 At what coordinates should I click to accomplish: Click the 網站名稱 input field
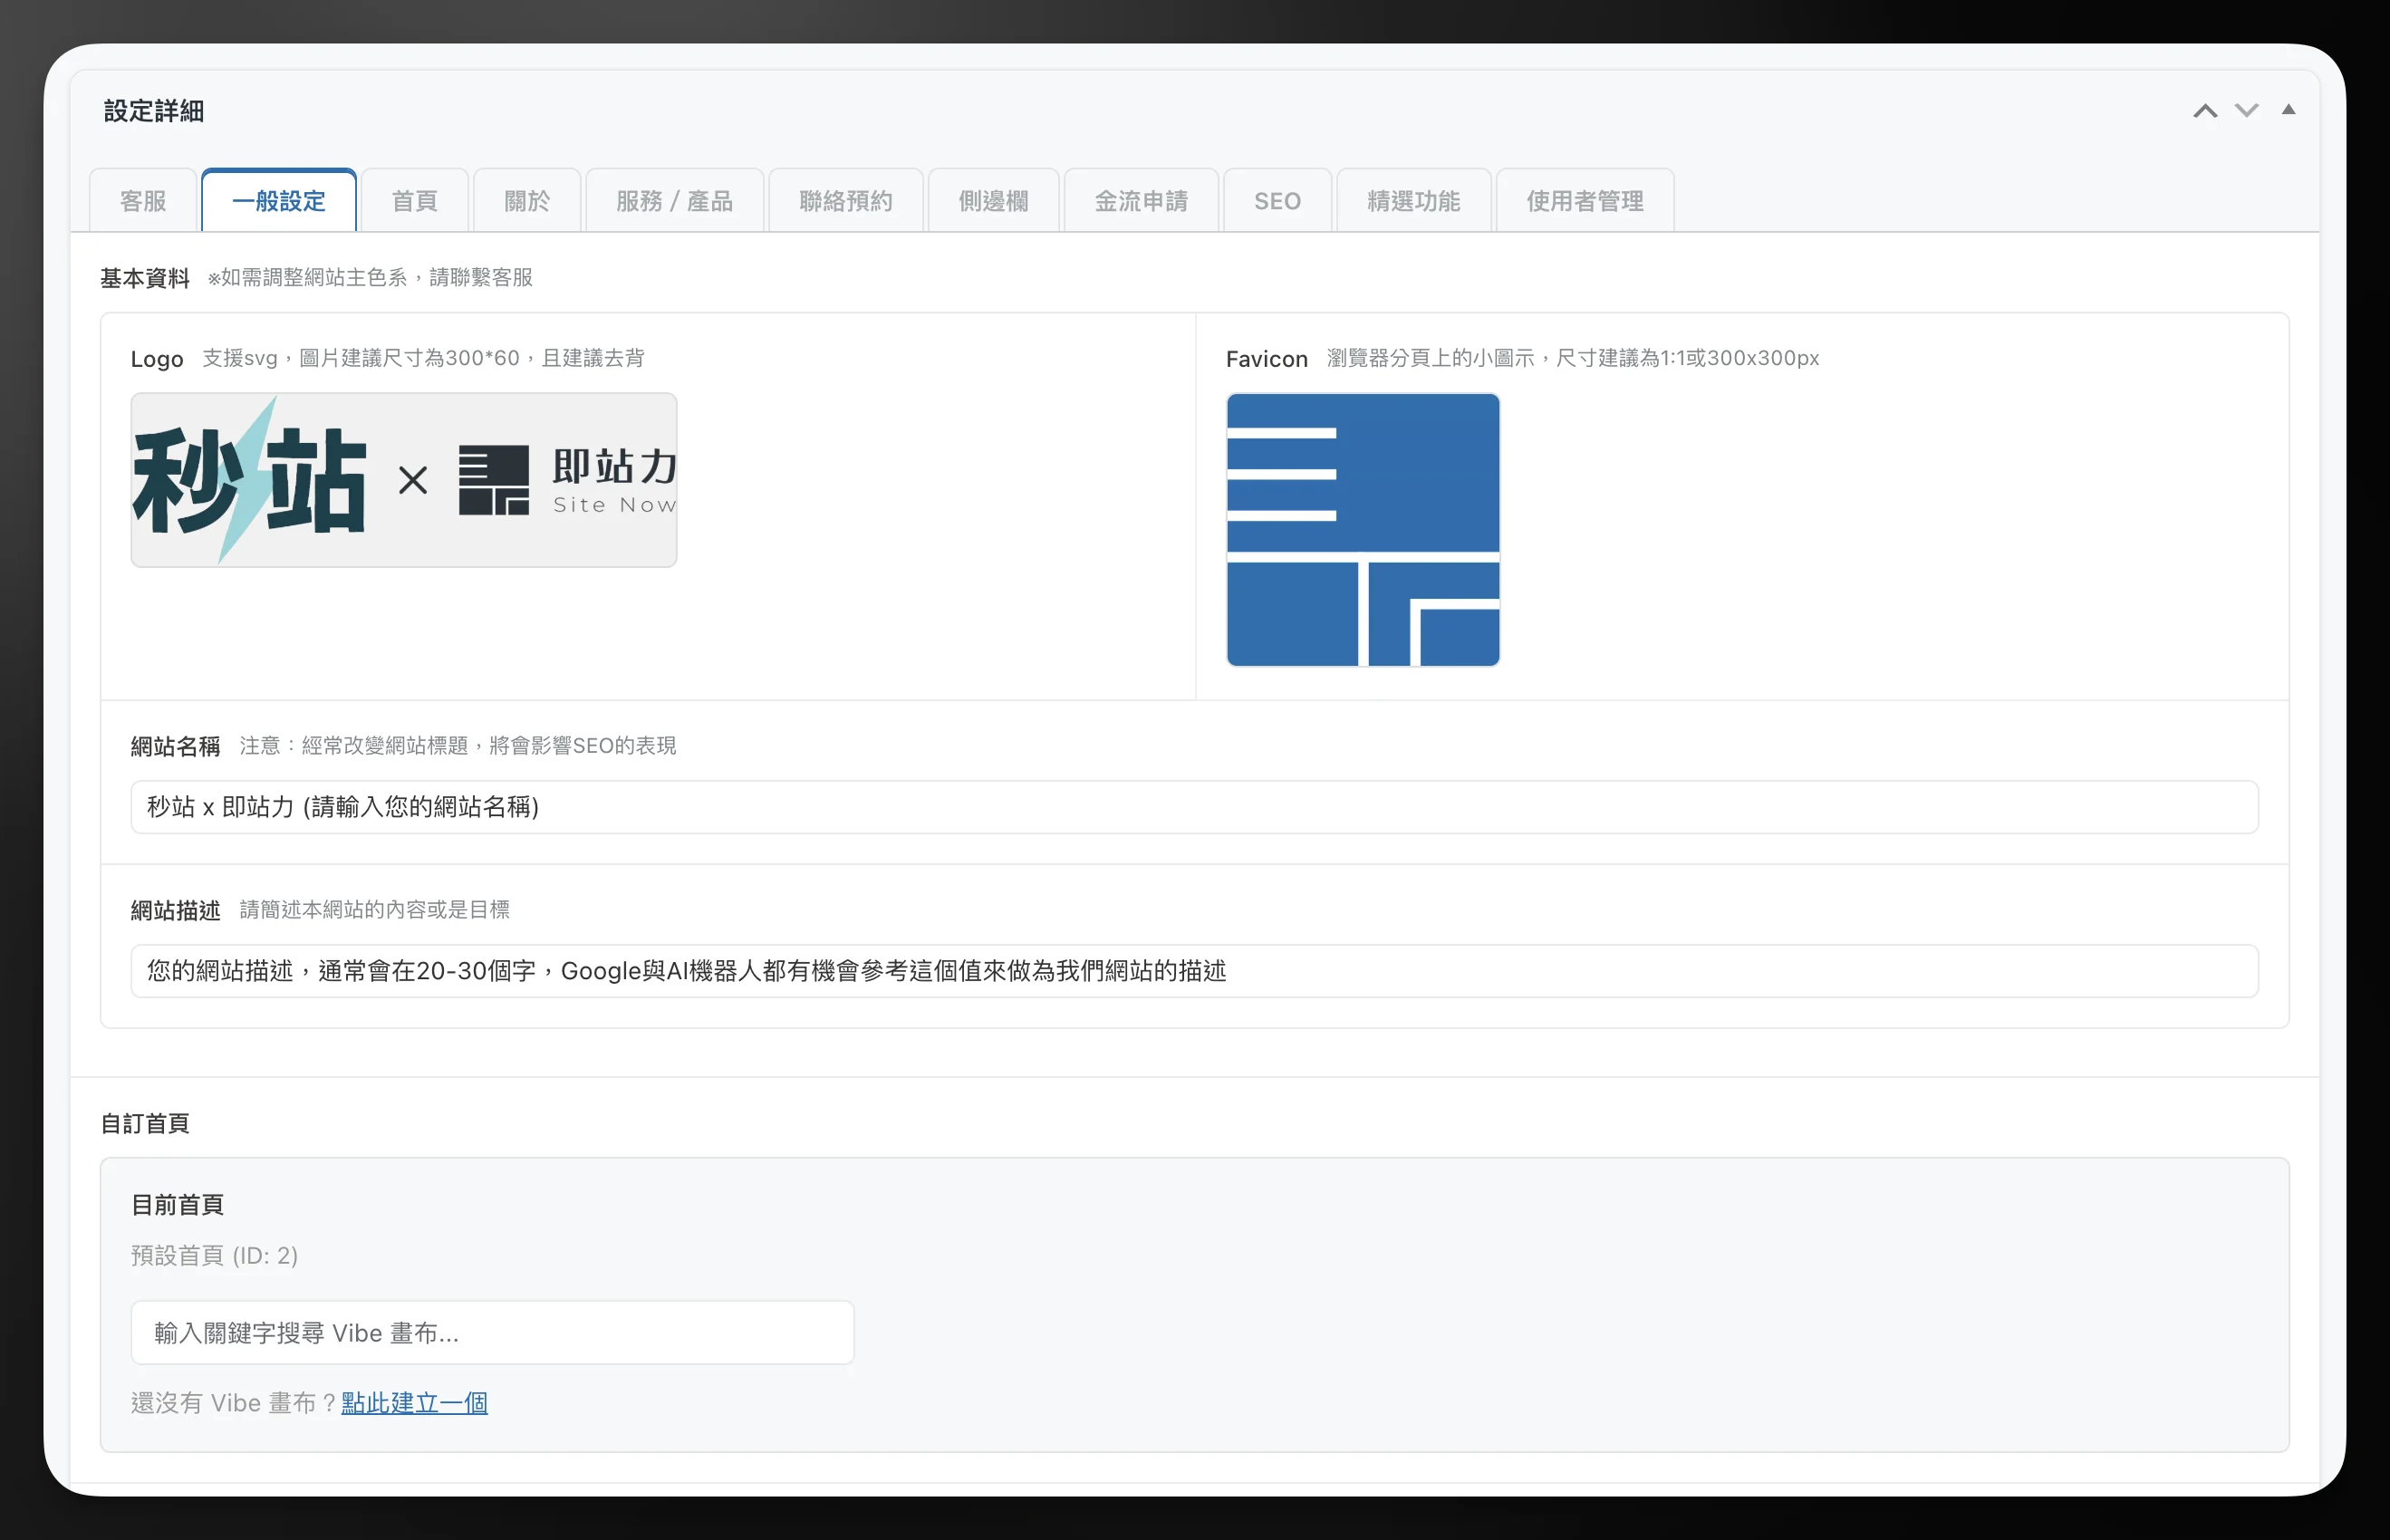[1194, 807]
